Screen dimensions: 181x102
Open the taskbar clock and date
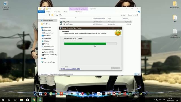coord(170,100)
